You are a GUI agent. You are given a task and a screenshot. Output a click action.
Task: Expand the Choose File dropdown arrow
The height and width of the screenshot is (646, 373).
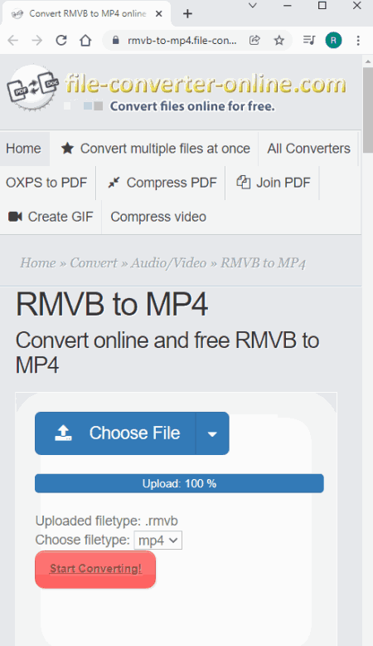pyautogui.click(x=212, y=433)
